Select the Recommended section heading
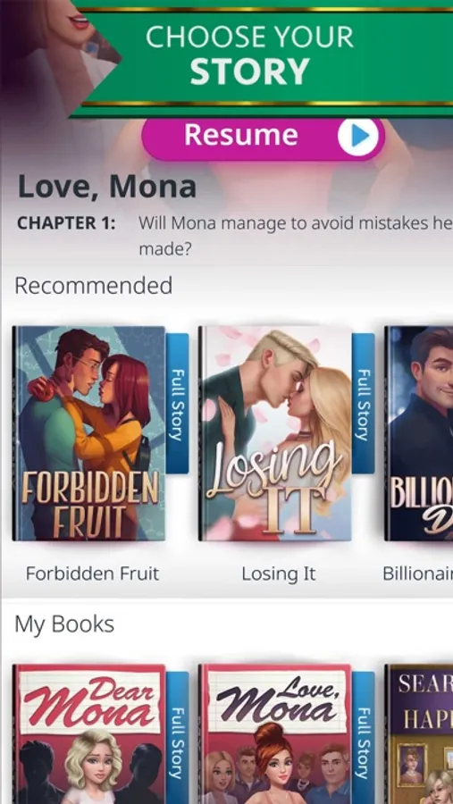453x804 pixels. [x=94, y=286]
